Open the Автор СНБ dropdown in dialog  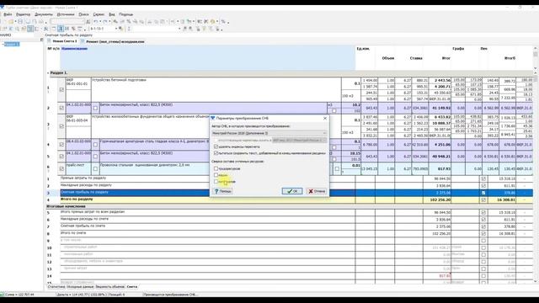coord(269,133)
